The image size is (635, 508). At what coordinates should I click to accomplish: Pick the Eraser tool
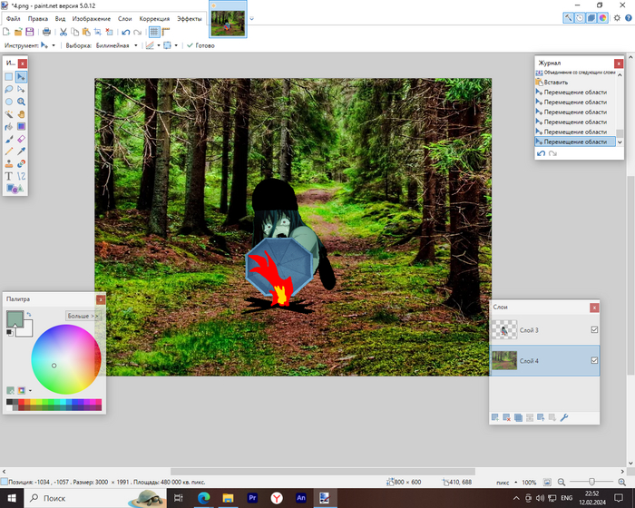pyautogui.click(x=21, y=139)
